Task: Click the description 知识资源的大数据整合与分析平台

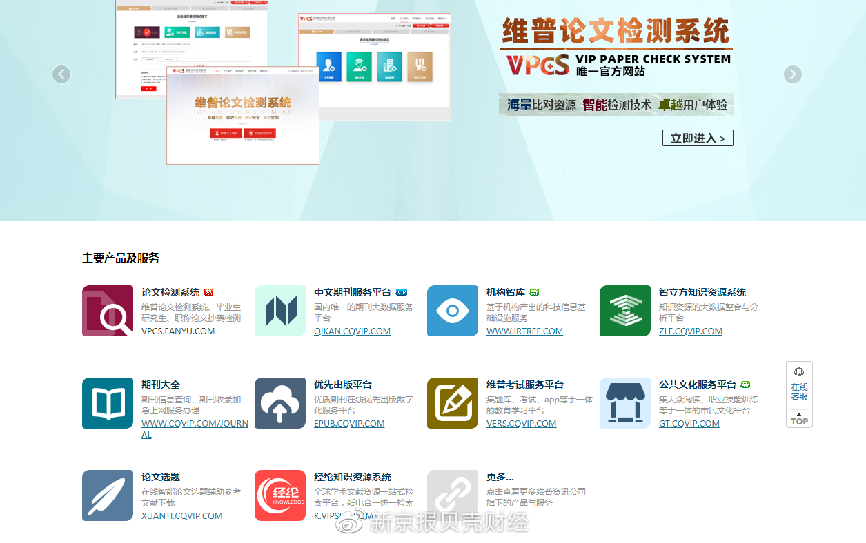Action: [709, 312]
